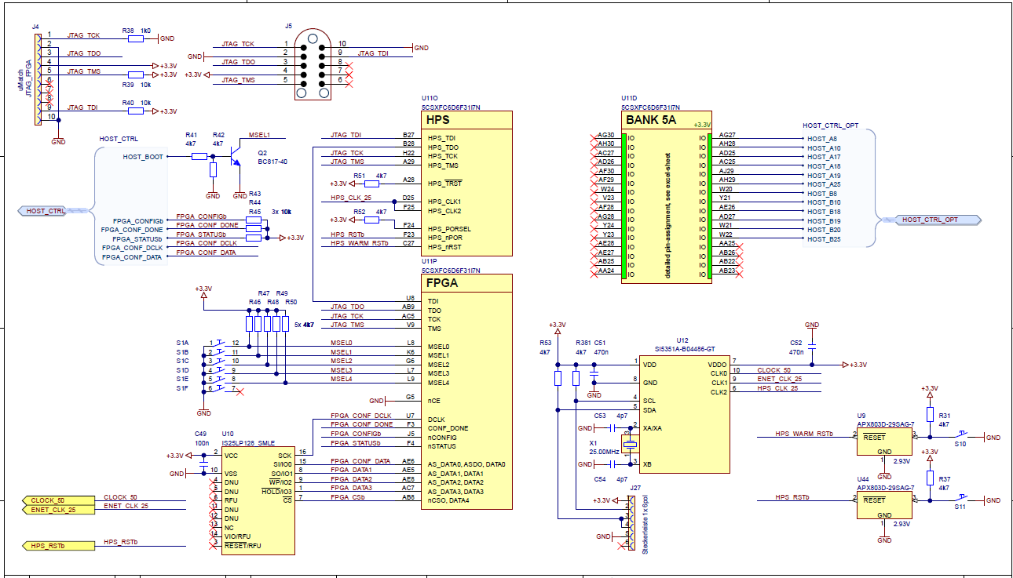Viewport: 1013px width, 578px height.
Task: Click the HOST_CTRL_OPT net flag
Action: [x=938, y=220]
